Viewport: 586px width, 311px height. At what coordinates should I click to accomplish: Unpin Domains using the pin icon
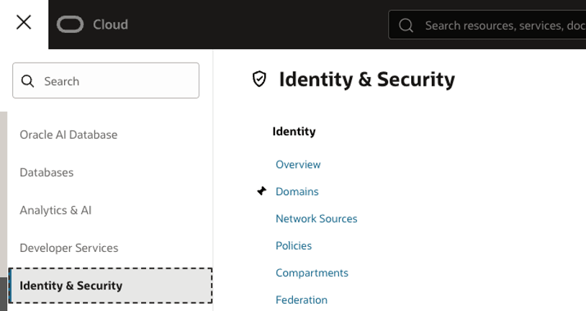(x=262, y=191)
